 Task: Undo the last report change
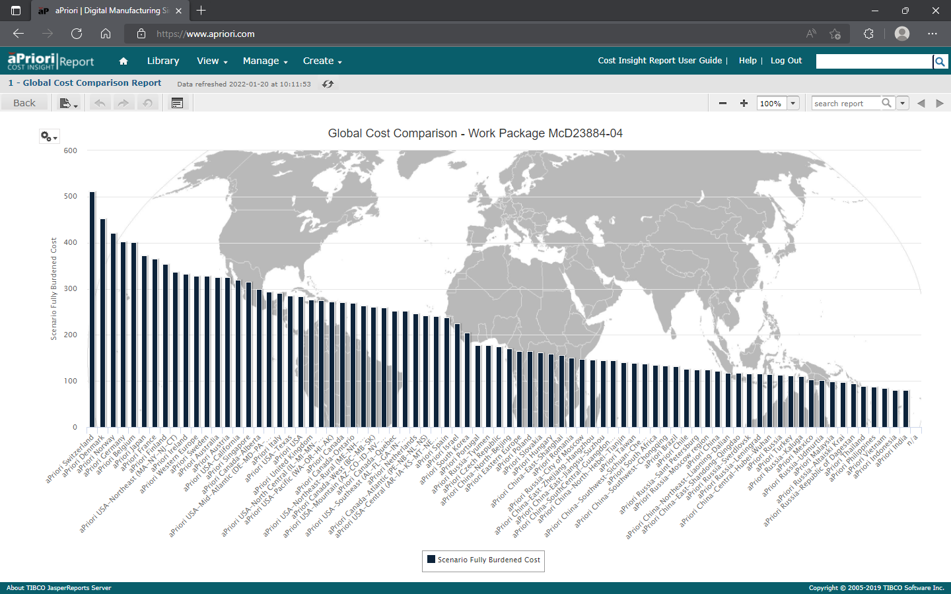[x=100, y=103]
